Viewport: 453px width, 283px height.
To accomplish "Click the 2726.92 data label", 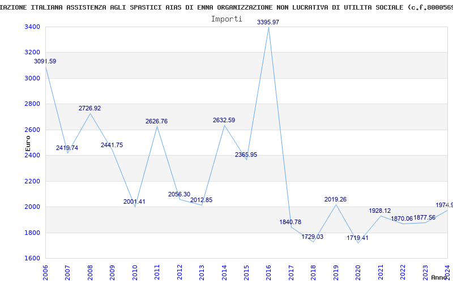I will coord(90,108).
